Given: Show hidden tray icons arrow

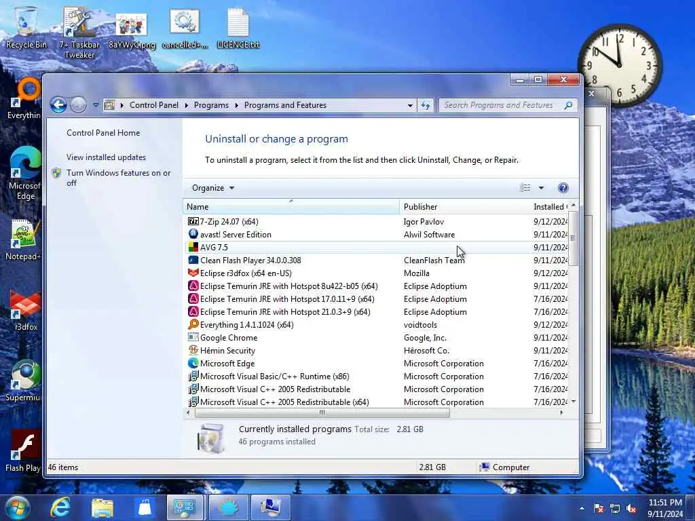Looking at the screenshot, I should click(x=582, y=508).
